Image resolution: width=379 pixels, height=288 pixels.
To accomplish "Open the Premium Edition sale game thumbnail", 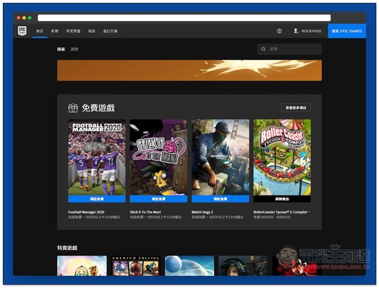I will [135, 266].
